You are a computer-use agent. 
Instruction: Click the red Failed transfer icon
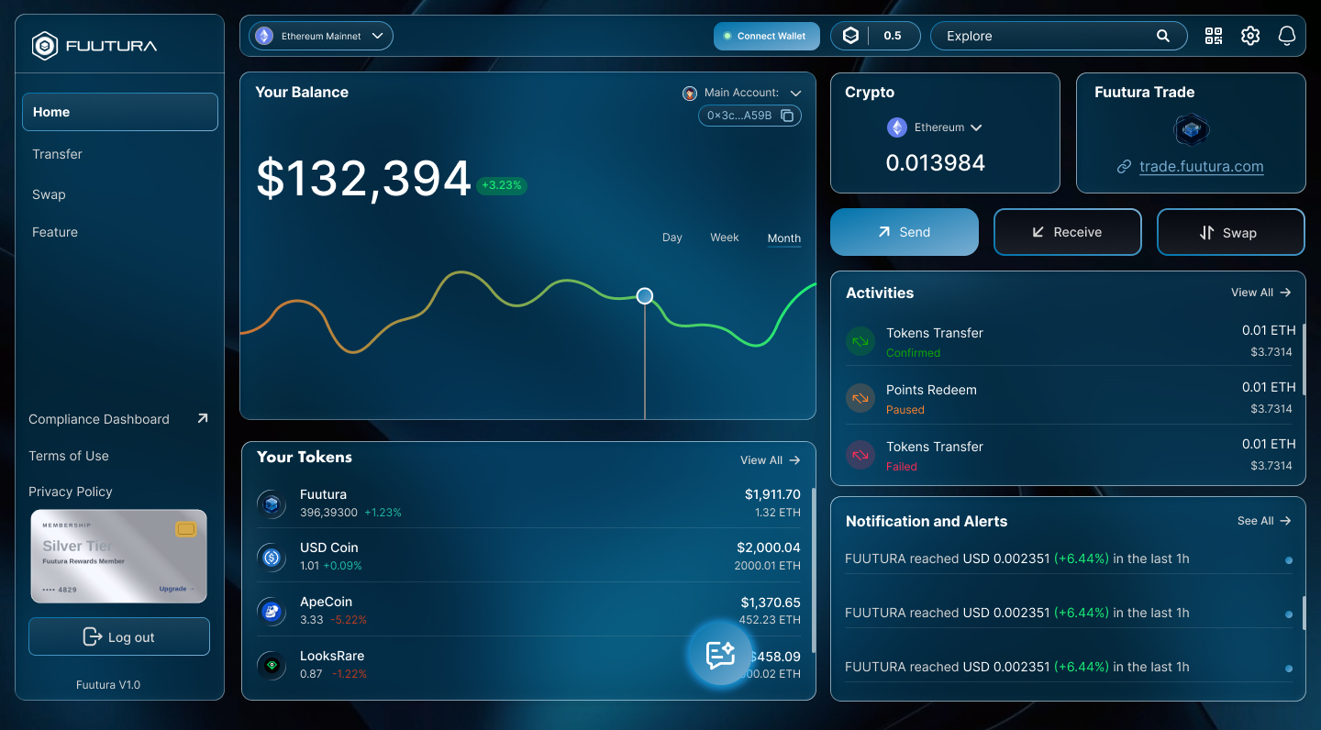(x=860, y=455)
